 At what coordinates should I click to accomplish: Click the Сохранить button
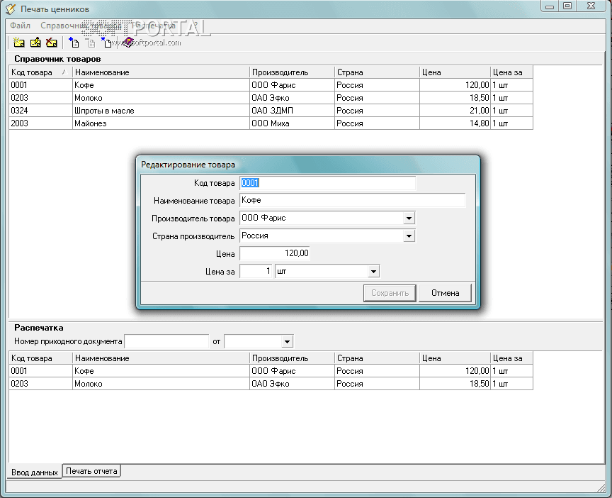tap(390, 293)
